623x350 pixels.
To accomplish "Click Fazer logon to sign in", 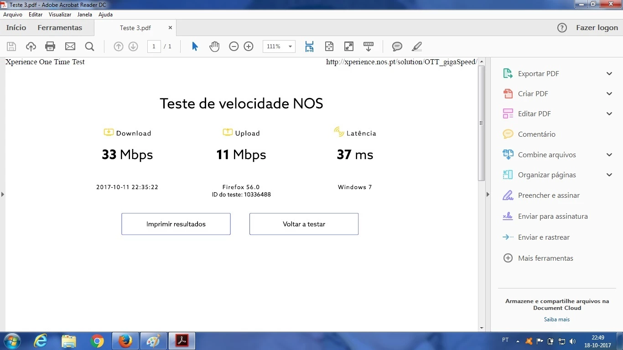I will (x=597, y=28).
